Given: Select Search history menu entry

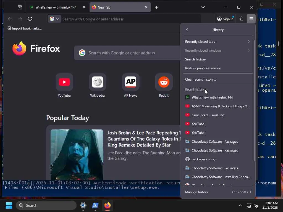Looking at the screenshot, I should tap(218, 59).
